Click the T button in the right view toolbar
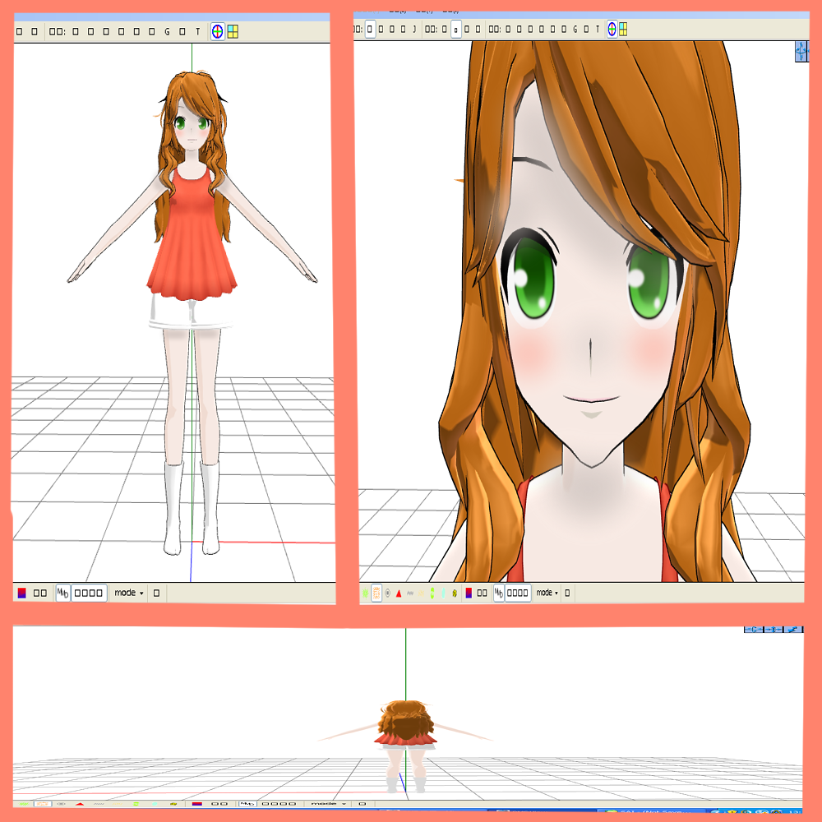The width and height of the screenshot is (822, 822). 597,29
